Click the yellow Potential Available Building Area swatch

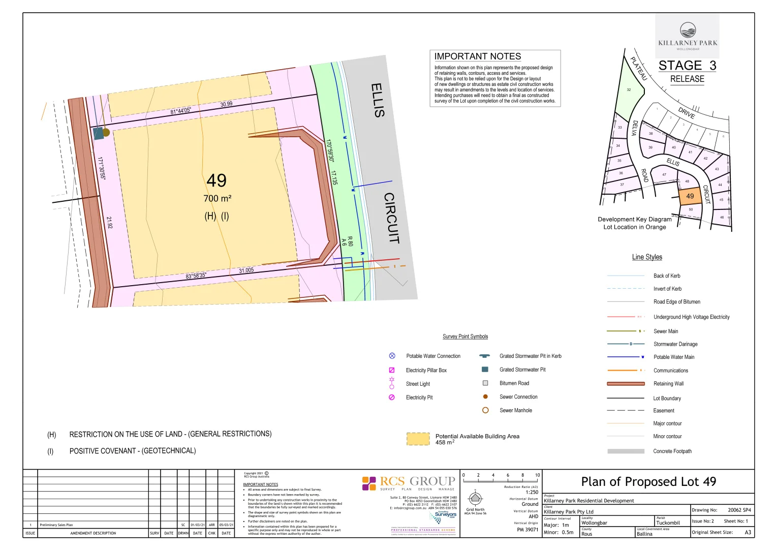tap(418, 438)
